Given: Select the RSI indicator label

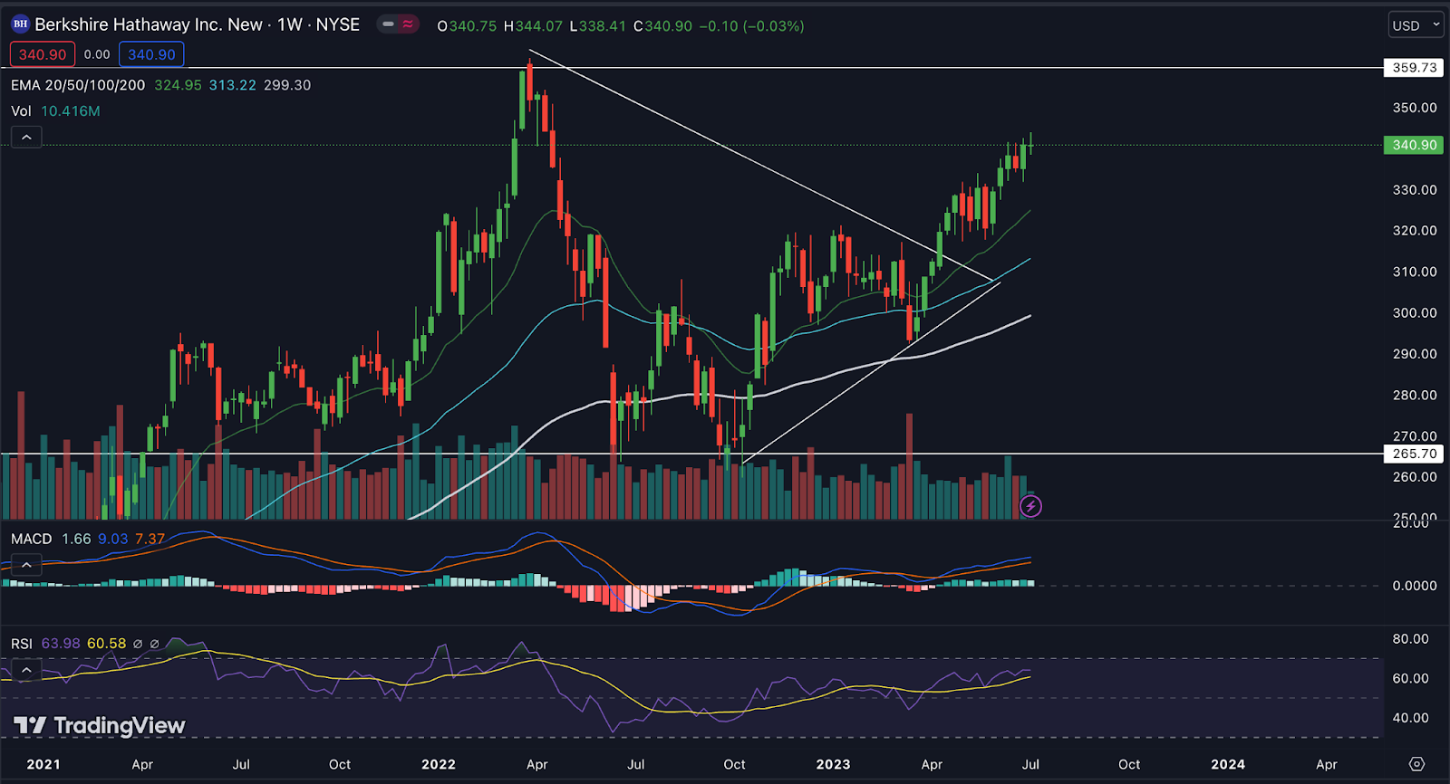Looking at the screenshot, I should pos(22,644).
